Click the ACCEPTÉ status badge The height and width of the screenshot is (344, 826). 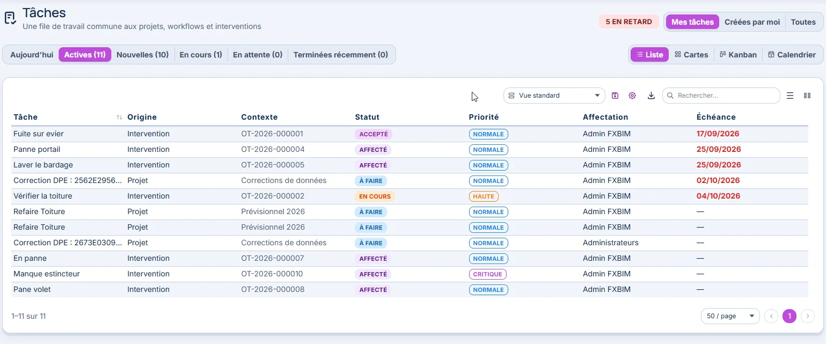[x=374, y=134]
